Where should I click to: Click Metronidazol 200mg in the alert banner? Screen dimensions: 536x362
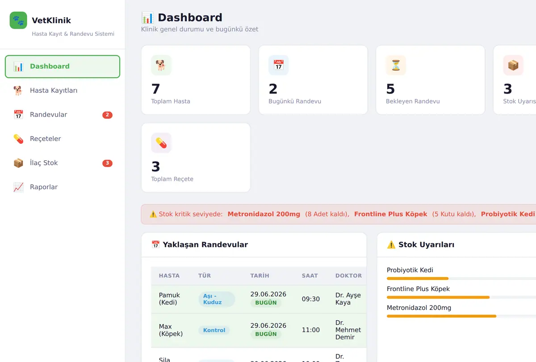pos(264,214)
